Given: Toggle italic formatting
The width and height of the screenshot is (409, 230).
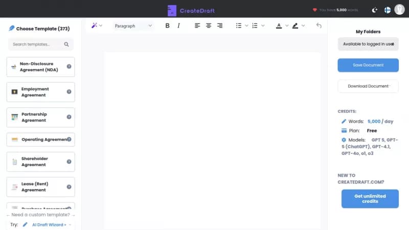Looking at the screenshot, I should pyautogui.click(x=178, y=26).
